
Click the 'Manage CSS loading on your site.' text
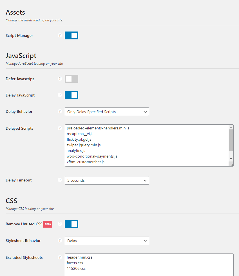click(30, 209)
